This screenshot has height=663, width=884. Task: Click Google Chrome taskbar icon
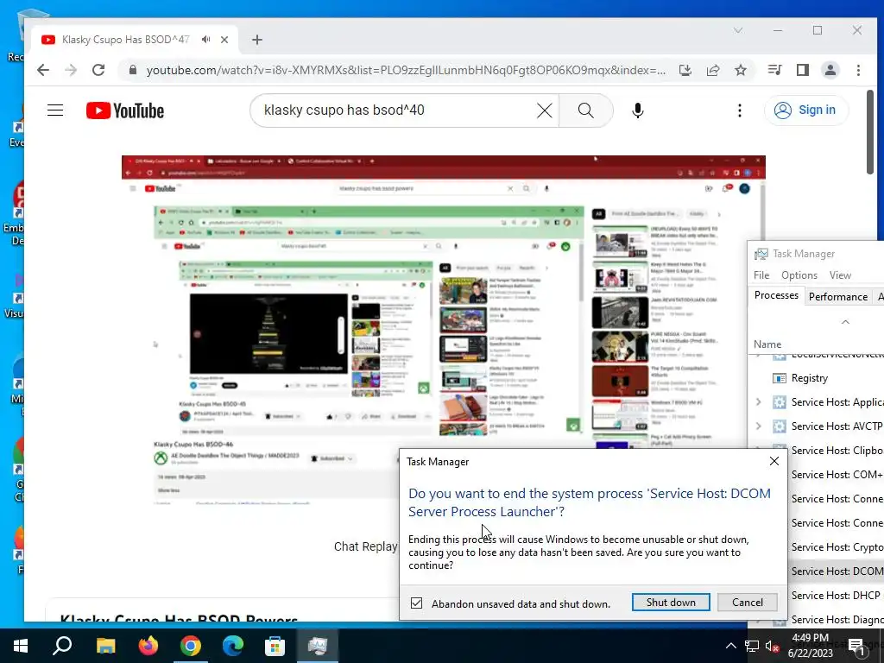coord(191,646)
